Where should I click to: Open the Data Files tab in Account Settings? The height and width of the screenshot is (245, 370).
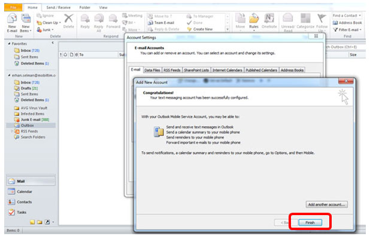pyautogui.click(x=152, y=70)
